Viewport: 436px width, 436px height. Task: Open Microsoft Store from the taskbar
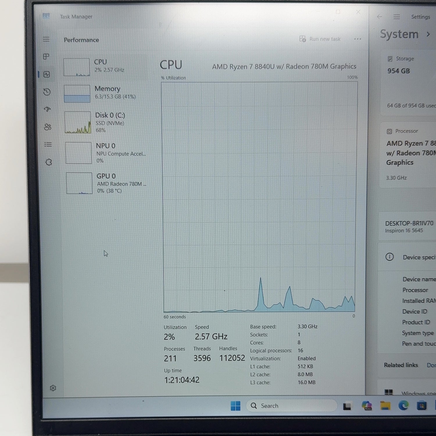[x=421, y=405]
